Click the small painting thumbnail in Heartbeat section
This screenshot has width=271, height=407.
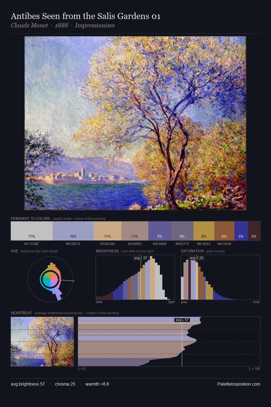point(42,342)
